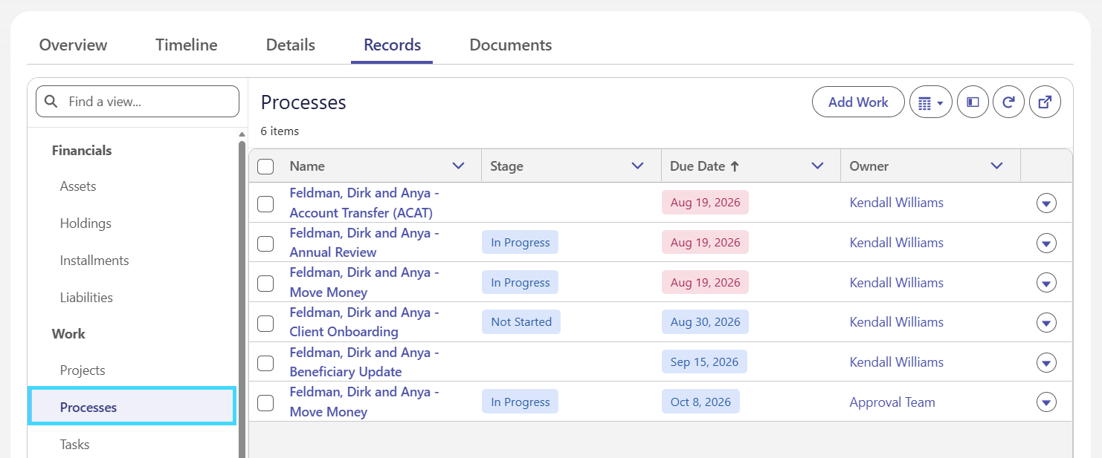Screen dimensions: 1102x458
Task: Click the Not Started stage badge
Action: tap(521, 322)
